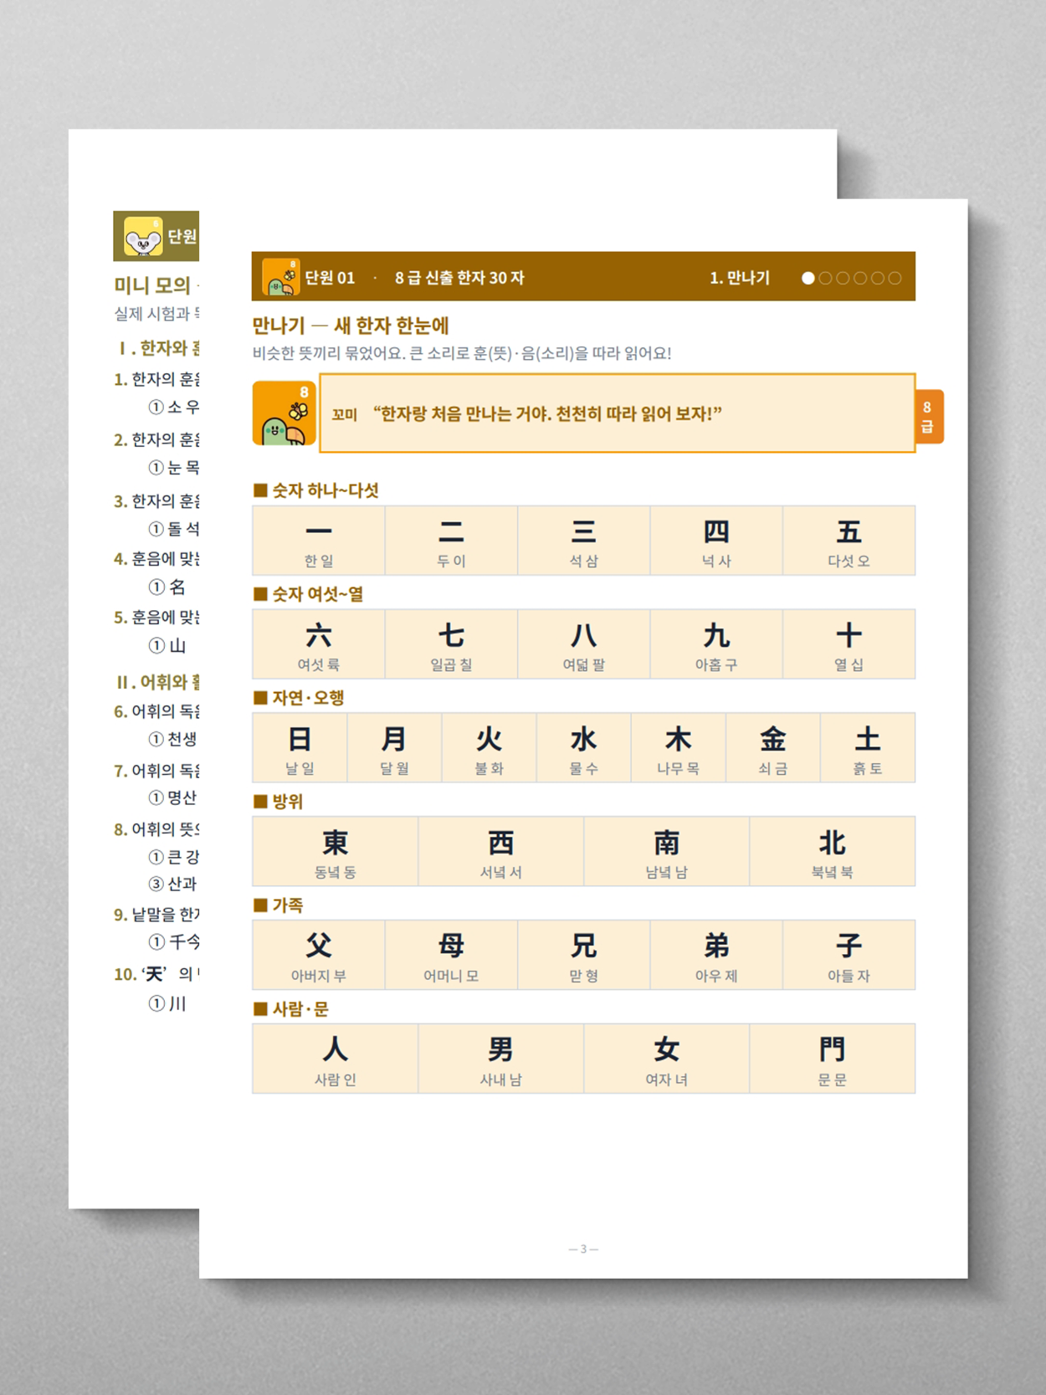Select the 西 '서녘 서' character cell

(501, 852)
